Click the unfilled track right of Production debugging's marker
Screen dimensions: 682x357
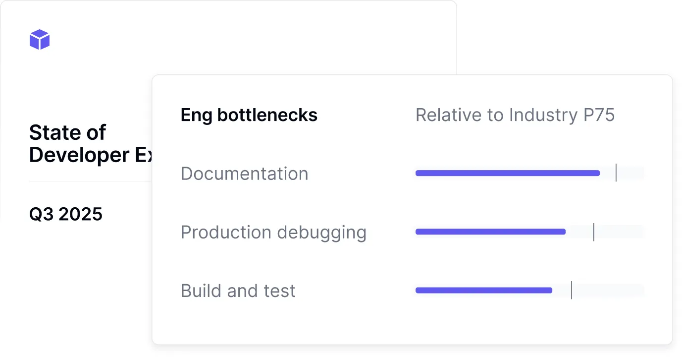click(619, 232)
